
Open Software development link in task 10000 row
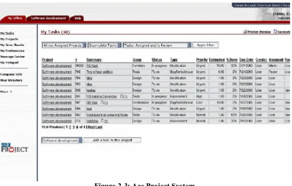pyautogui.click(x=57, y=66)
